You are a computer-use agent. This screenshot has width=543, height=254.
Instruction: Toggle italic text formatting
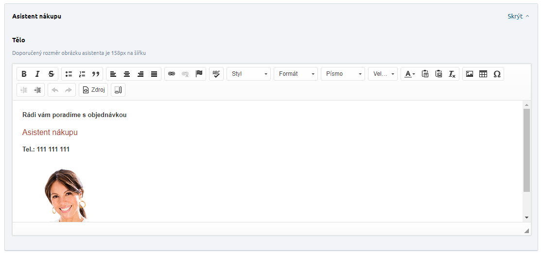pyautogui.click(x=37, y=74)
